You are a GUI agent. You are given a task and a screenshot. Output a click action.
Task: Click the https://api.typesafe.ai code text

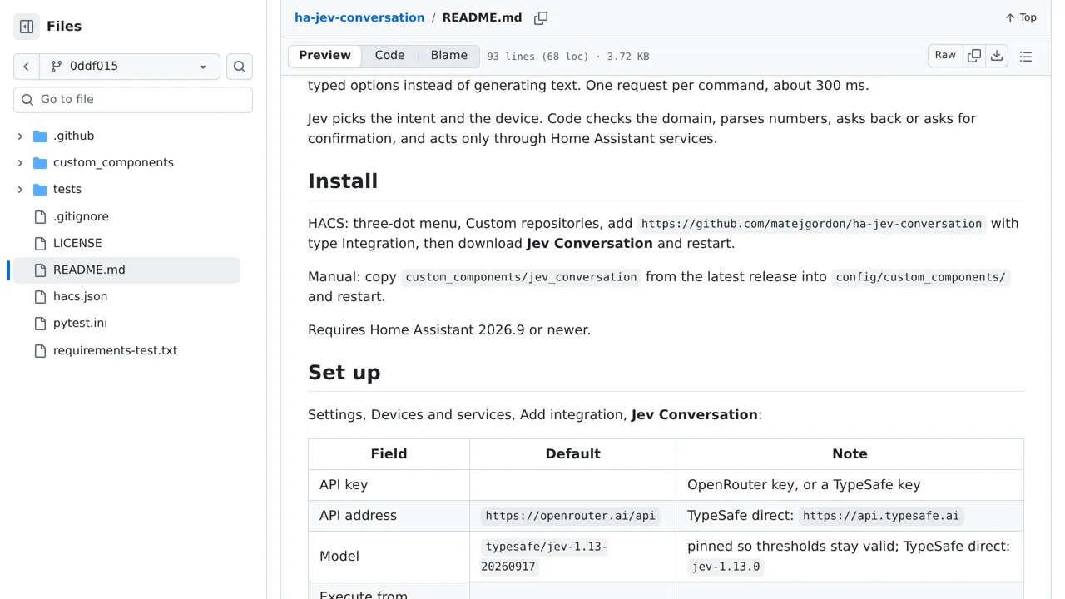tap(881, 516)
